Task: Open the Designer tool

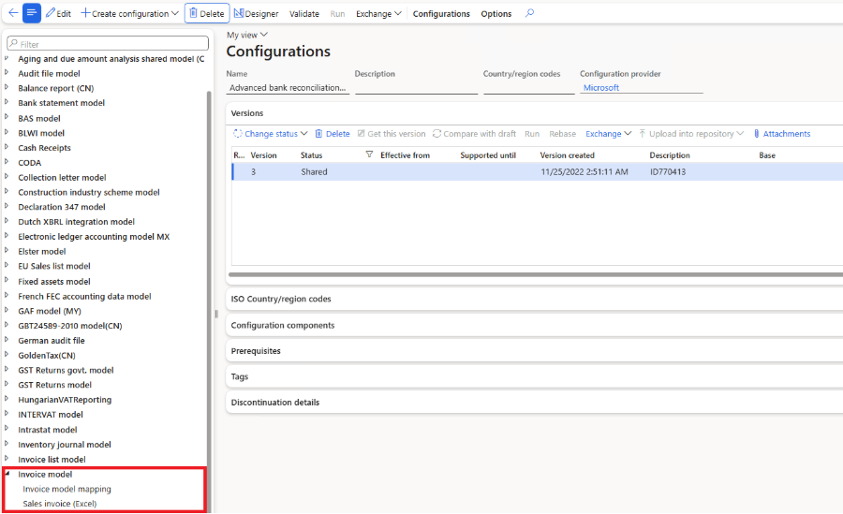Action: 256,14
